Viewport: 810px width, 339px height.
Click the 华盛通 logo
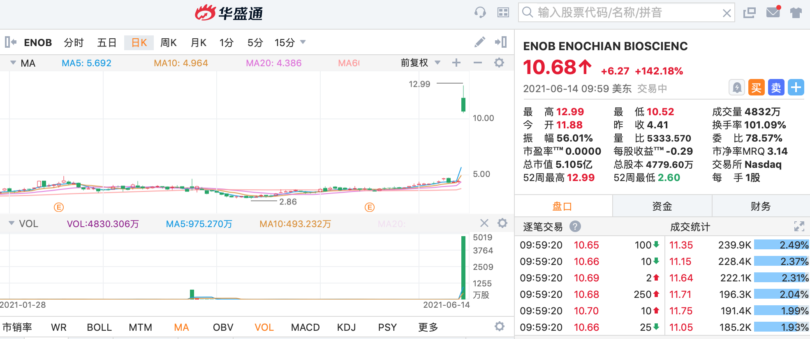click(x=229, y=13)
